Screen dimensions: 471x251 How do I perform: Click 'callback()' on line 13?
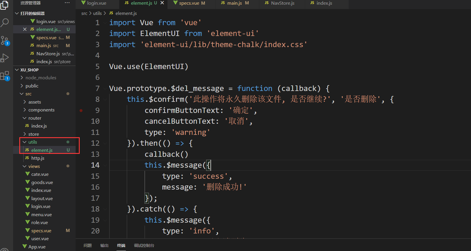click(166, 154)
